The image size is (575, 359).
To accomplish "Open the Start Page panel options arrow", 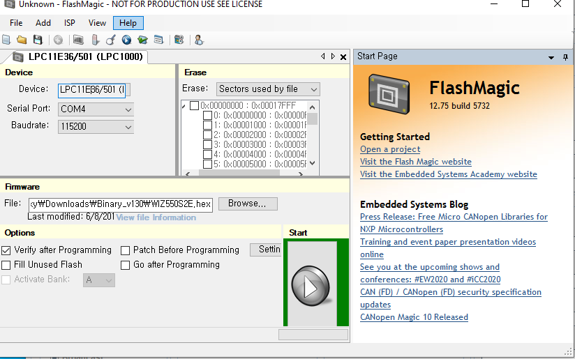I will pos(551,58).
